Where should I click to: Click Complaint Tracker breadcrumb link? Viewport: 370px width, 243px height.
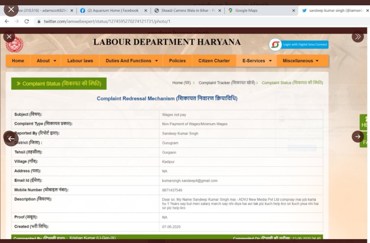click(x=227, y=83)
